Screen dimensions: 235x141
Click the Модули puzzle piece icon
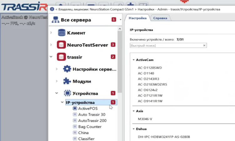(67, 81)
